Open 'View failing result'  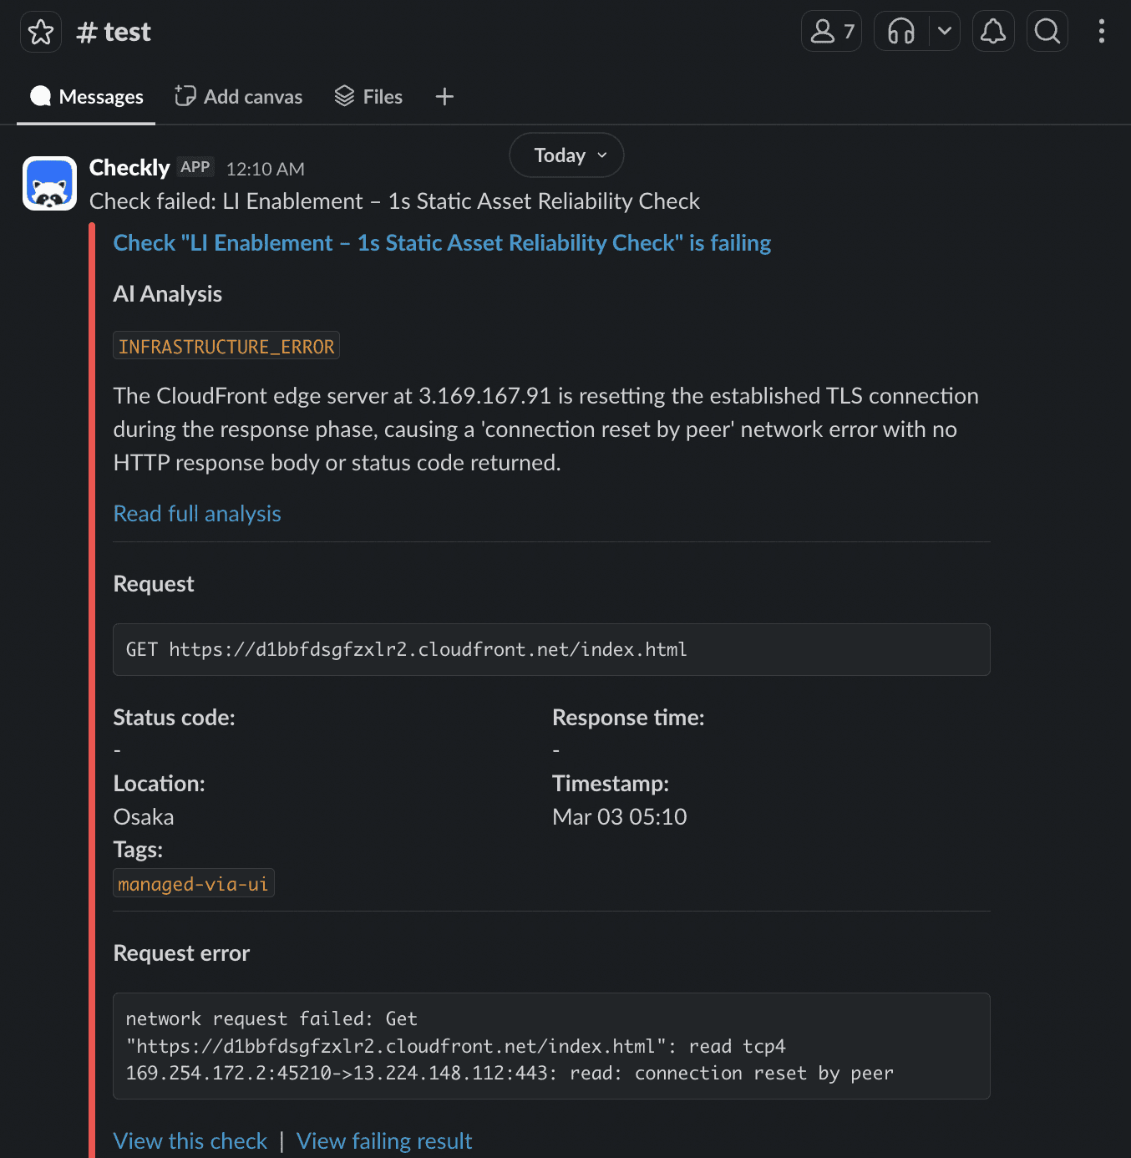[384, 1140]
